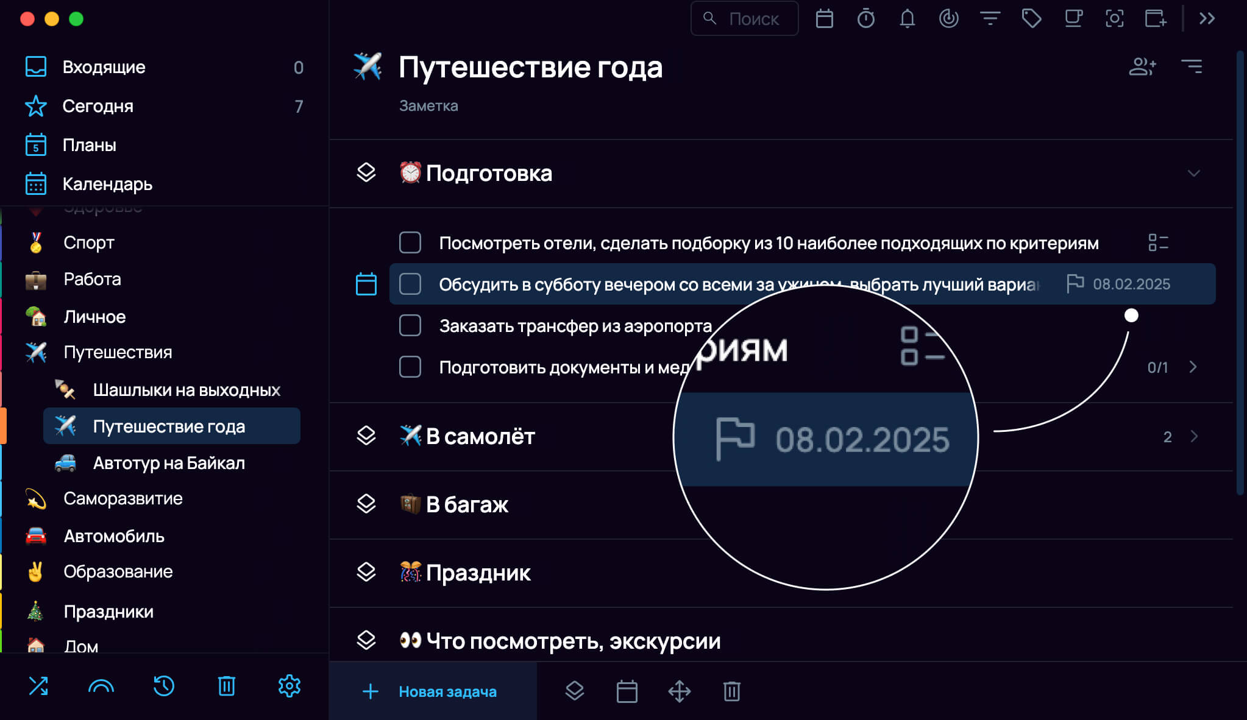Open Планы in the sidebar
This screenshot has height=720, width=1247.
point(163,145)
